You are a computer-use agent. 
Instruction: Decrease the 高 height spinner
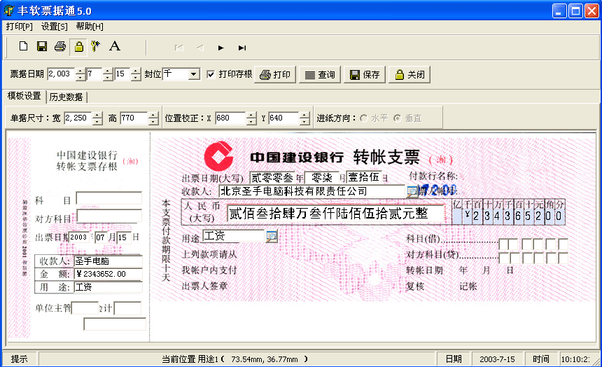[153, 121]
